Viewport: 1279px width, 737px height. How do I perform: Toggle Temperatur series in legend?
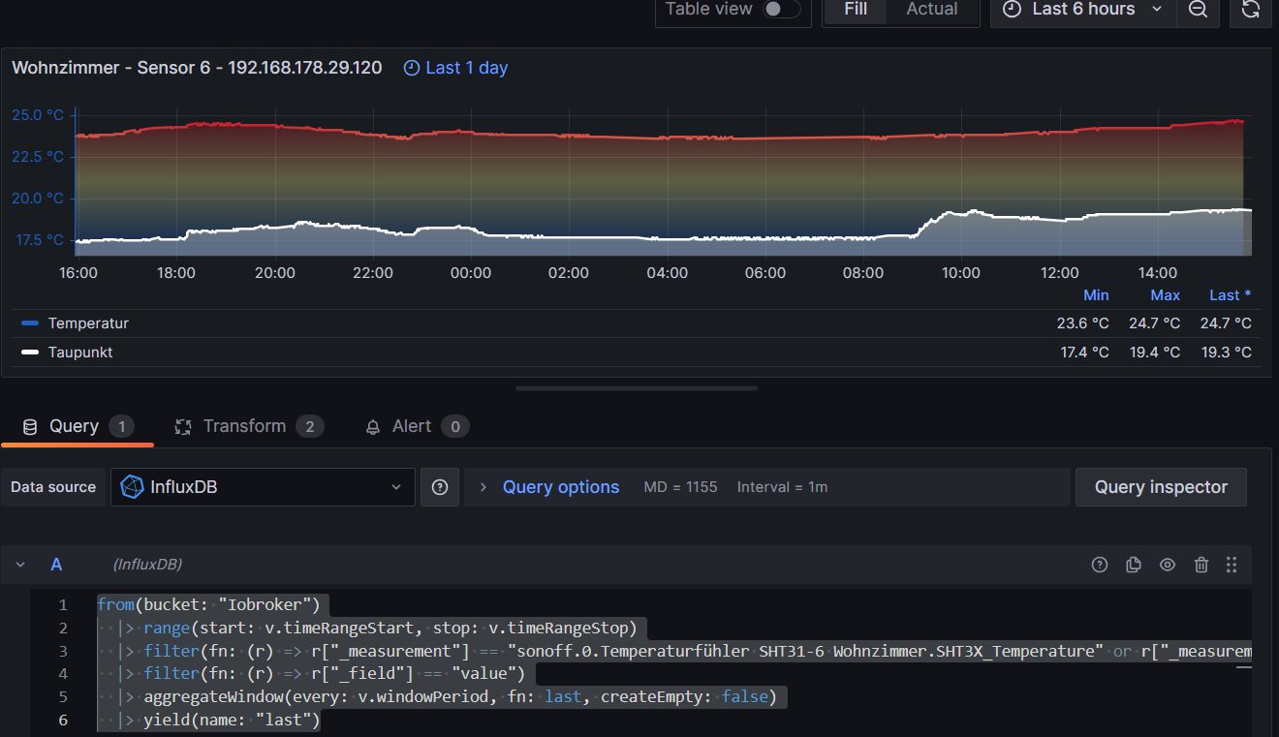coord(88,323)
